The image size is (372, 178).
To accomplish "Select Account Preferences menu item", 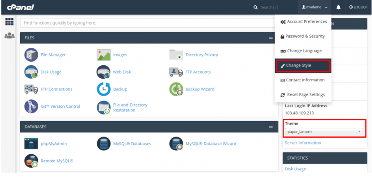I will point(303,22).
